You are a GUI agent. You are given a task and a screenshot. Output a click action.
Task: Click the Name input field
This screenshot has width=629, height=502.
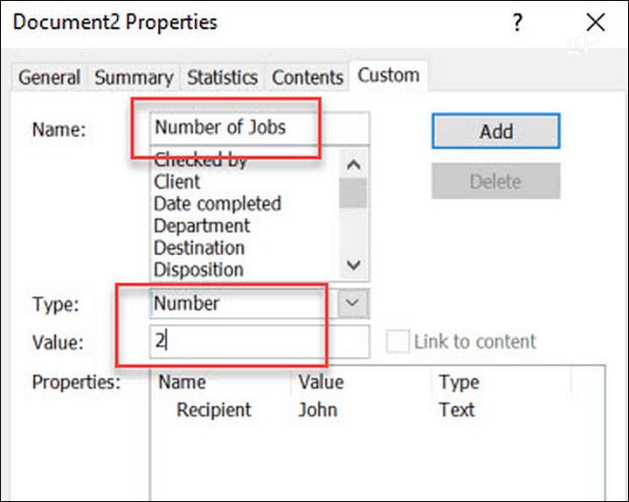coord(259,128)
